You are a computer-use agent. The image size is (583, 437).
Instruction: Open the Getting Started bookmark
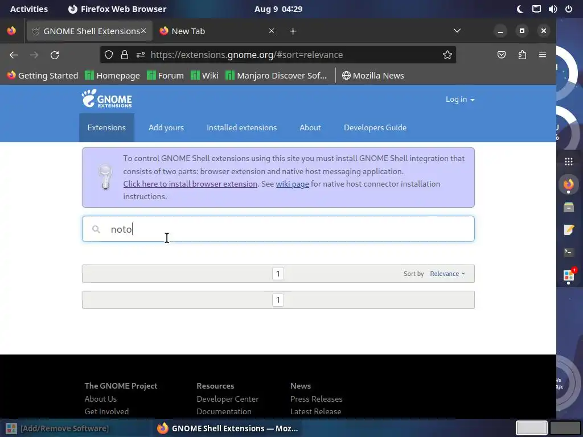(x=42, y=76)
